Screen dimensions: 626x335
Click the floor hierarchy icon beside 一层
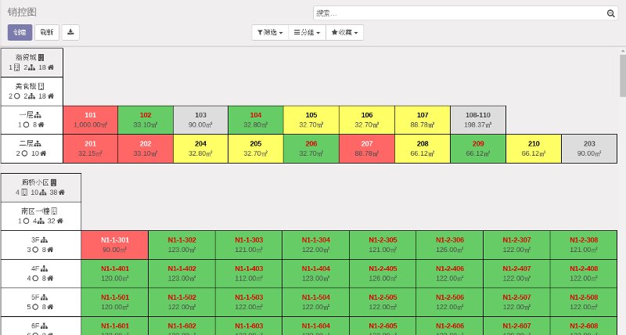[x=38, y=115]
